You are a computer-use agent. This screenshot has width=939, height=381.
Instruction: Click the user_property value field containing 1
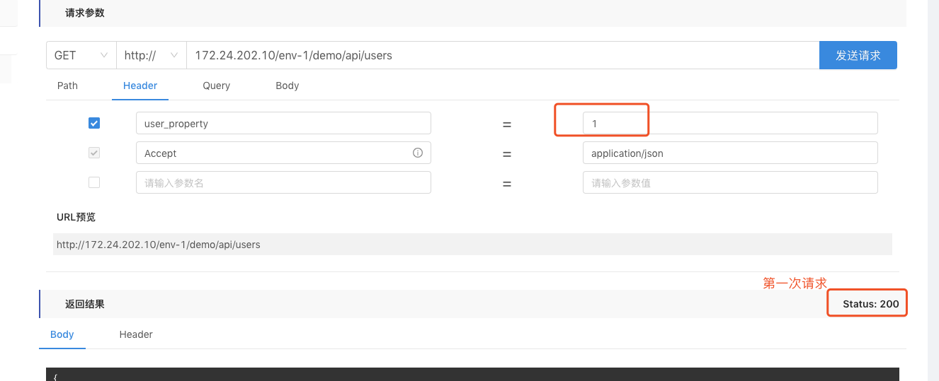729,123
